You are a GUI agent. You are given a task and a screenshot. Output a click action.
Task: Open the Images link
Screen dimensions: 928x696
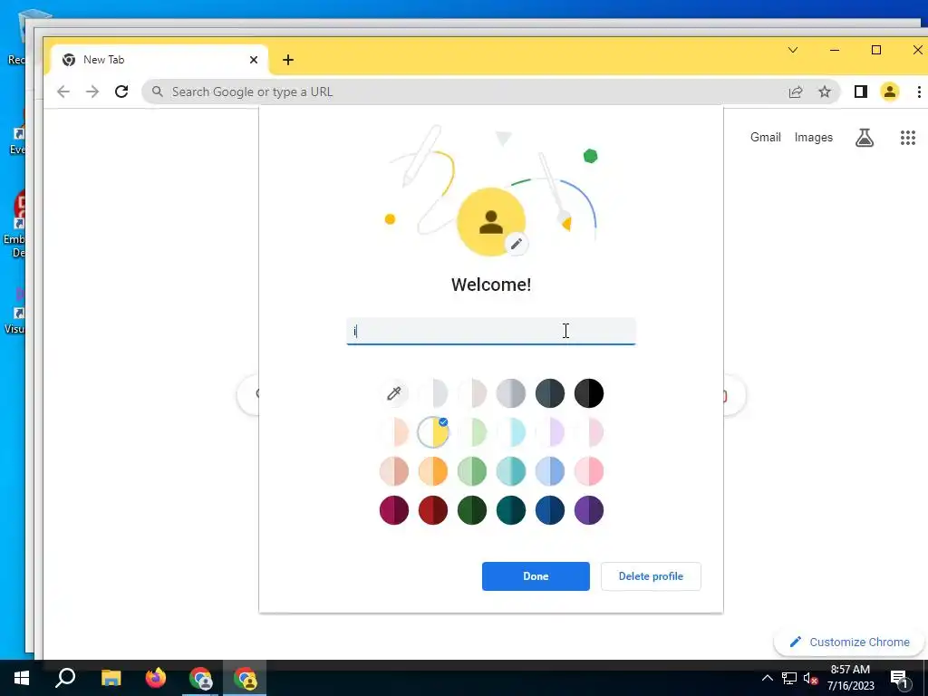coord(813,138)
